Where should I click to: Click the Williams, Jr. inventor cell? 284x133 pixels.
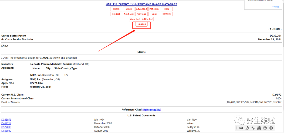pos(193,131)
